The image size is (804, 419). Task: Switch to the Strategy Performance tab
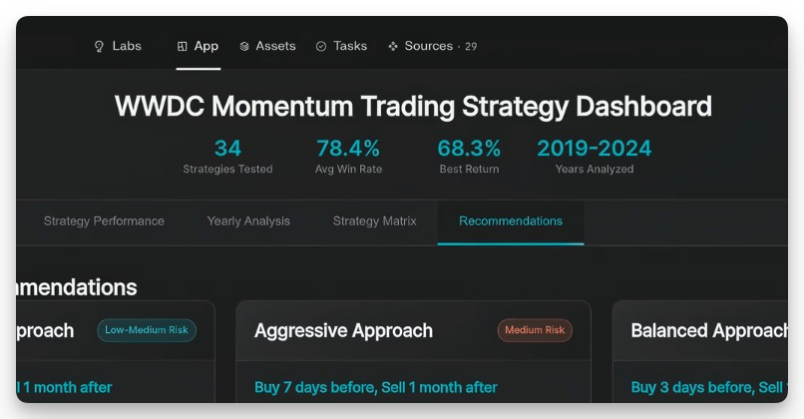click(x=104, y=221)
